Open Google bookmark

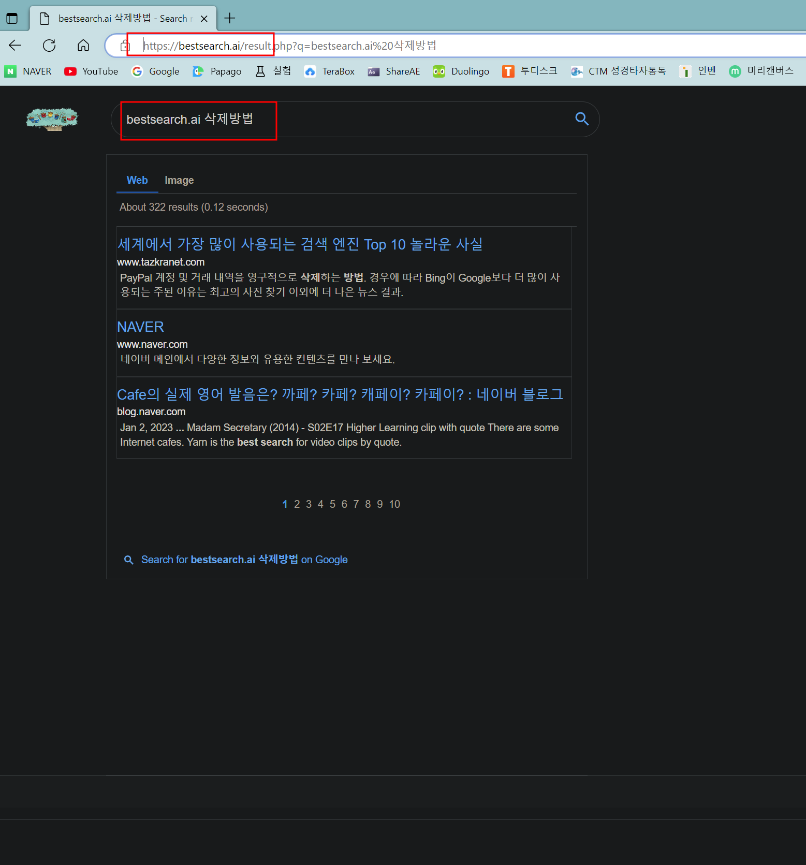tap(155, 71)
